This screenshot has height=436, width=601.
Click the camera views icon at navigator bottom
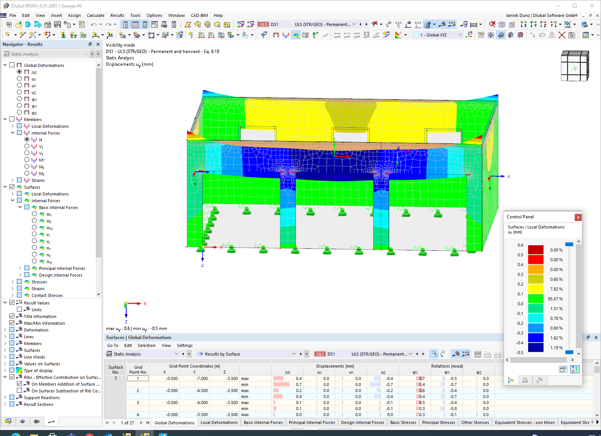pyautogui.click(x=37, y=421)
